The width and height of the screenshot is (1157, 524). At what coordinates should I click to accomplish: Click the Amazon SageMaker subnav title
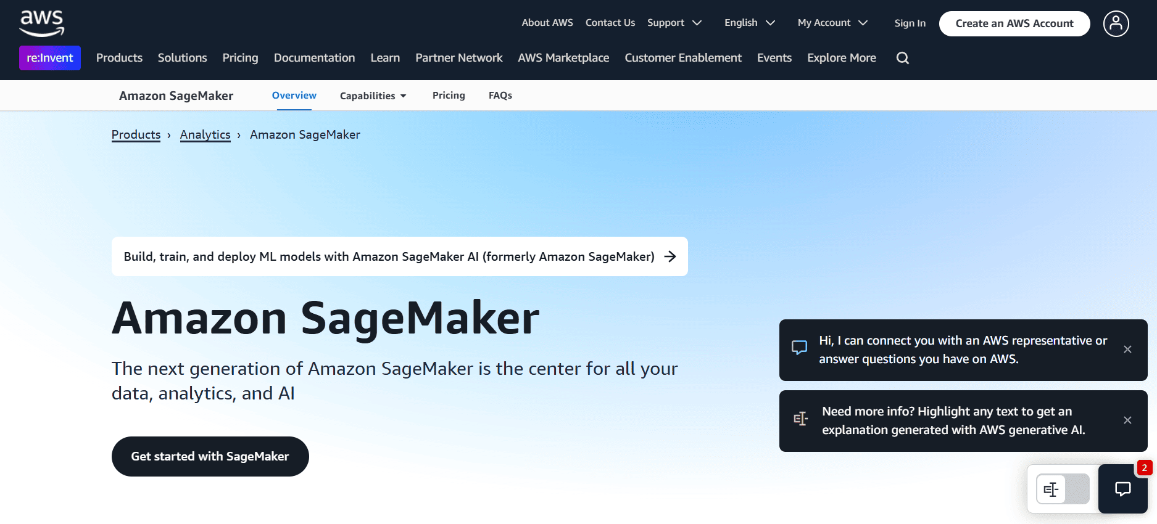(x=176, y=96)
